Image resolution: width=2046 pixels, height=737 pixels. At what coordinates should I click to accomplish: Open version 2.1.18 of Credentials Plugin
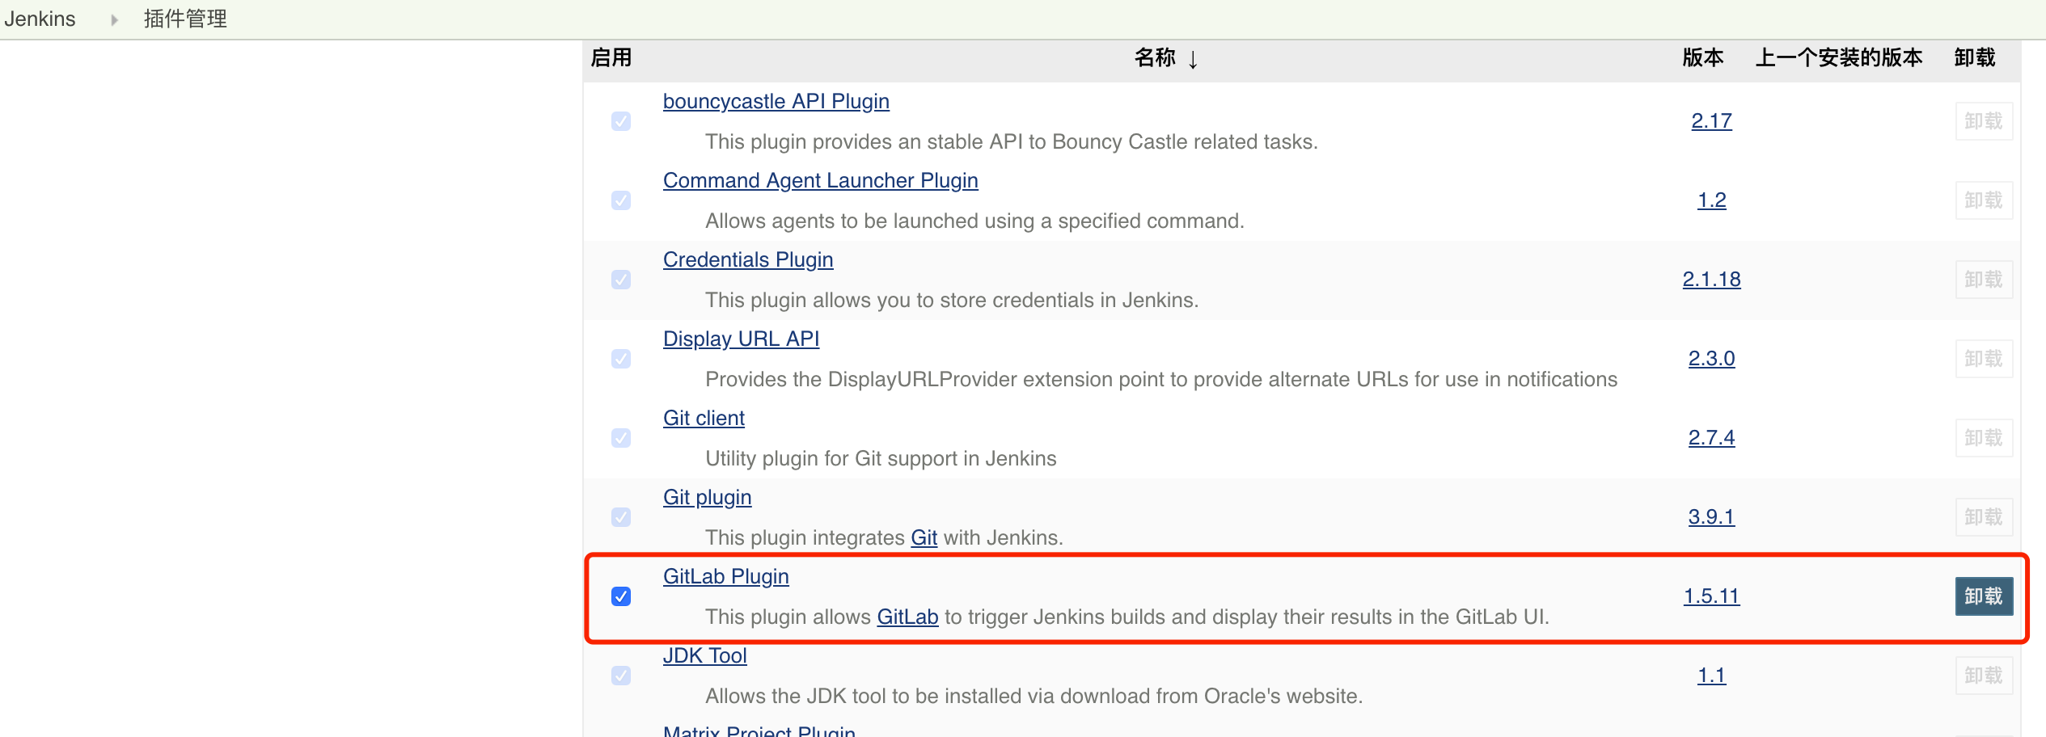coord(1711,280)
